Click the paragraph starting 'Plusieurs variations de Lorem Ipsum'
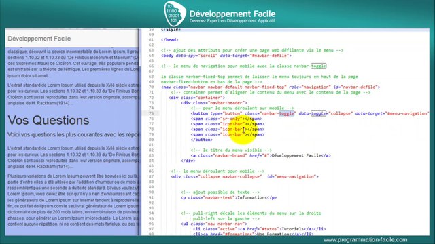The width and height of the screenshot is (435, 244). [x=73, y=200]
